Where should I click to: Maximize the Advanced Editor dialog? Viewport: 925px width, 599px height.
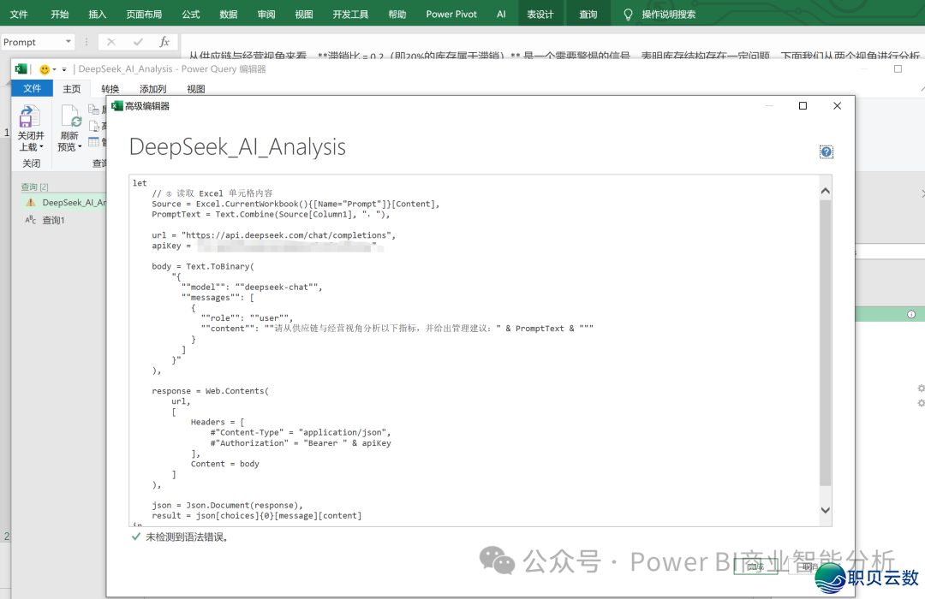[803, 106]
